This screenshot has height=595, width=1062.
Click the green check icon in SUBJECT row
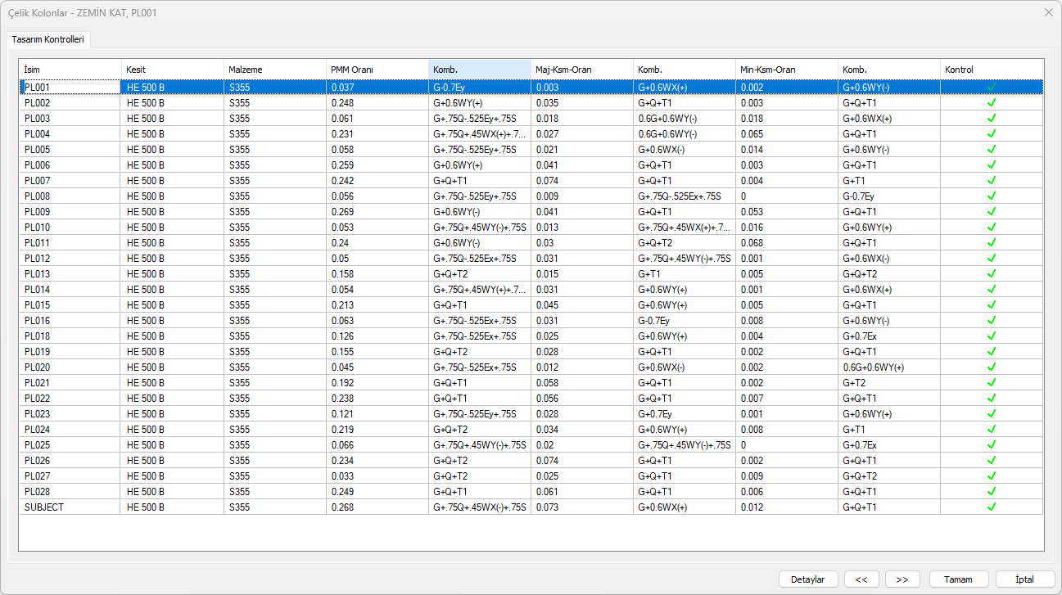click(991, 507)
